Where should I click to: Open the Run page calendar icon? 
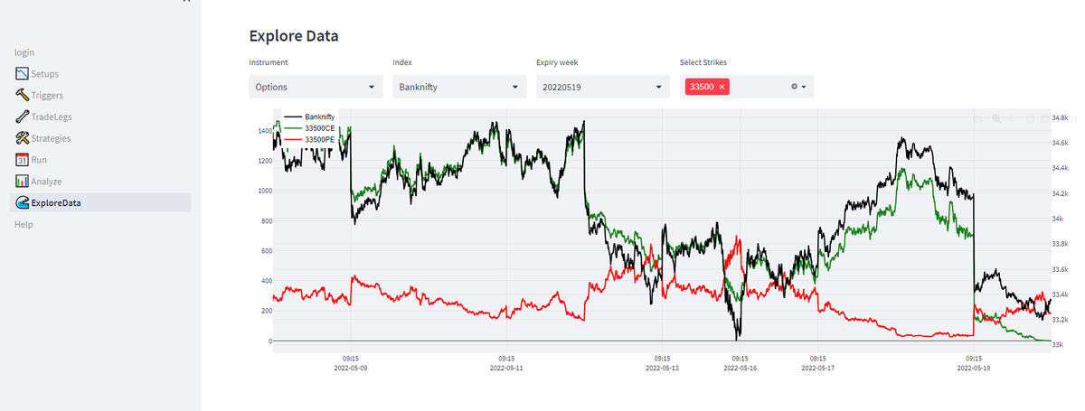tap(23, 160)
